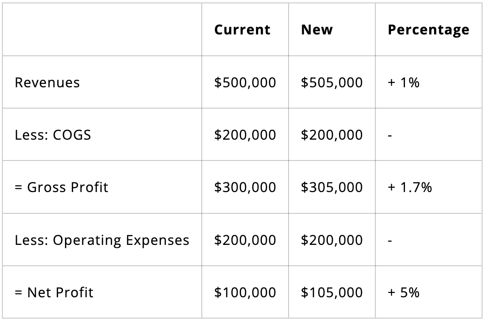This screenshot has height=322, width=485.
Task: Click the $500,000 current revenues cell
Action: (245, 82)
